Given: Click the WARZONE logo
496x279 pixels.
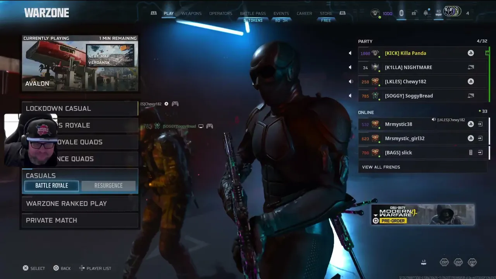Looking at the screenshot, I should (x=46, y=13).
